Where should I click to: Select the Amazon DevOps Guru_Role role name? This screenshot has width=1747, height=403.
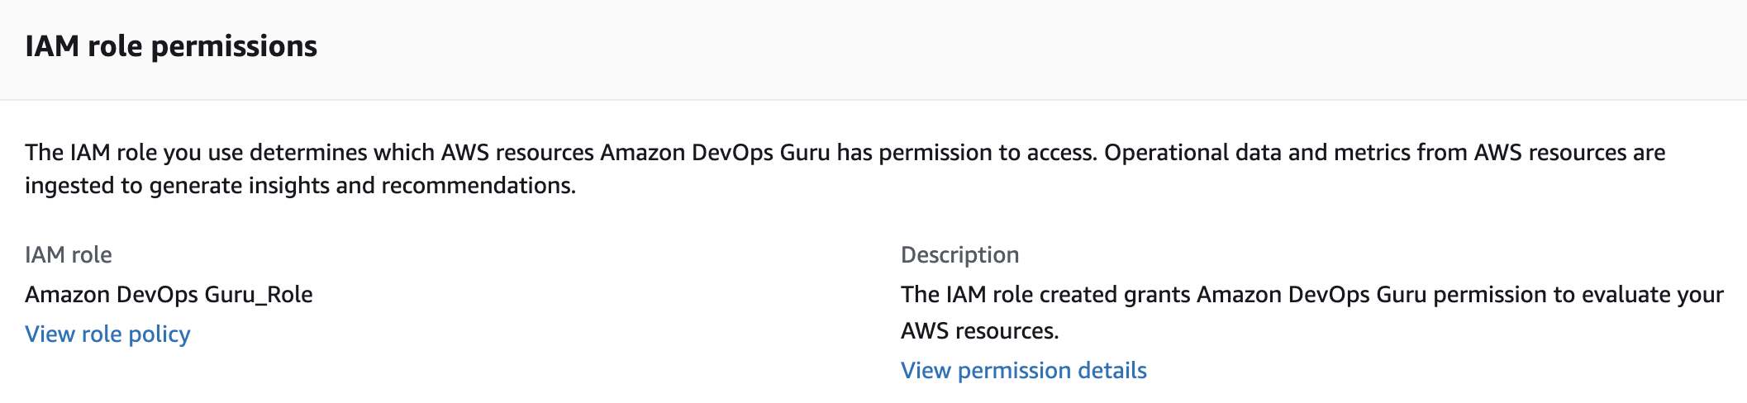point(169,295)
